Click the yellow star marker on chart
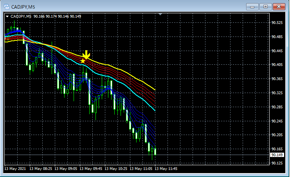Viewport: 290px width, 177px height. (x=83, y=61)
